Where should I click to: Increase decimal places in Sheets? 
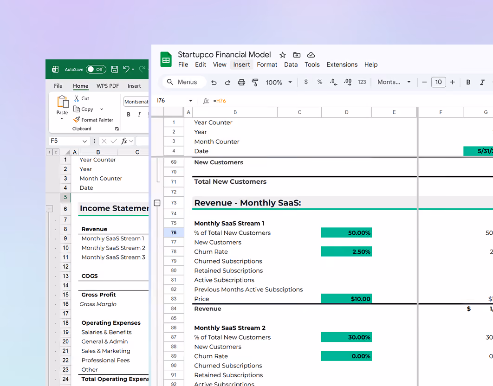point(347,82)
